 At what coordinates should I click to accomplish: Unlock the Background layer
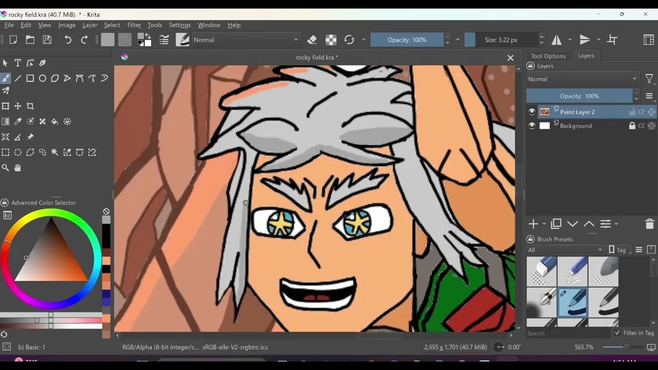point(632,125)
